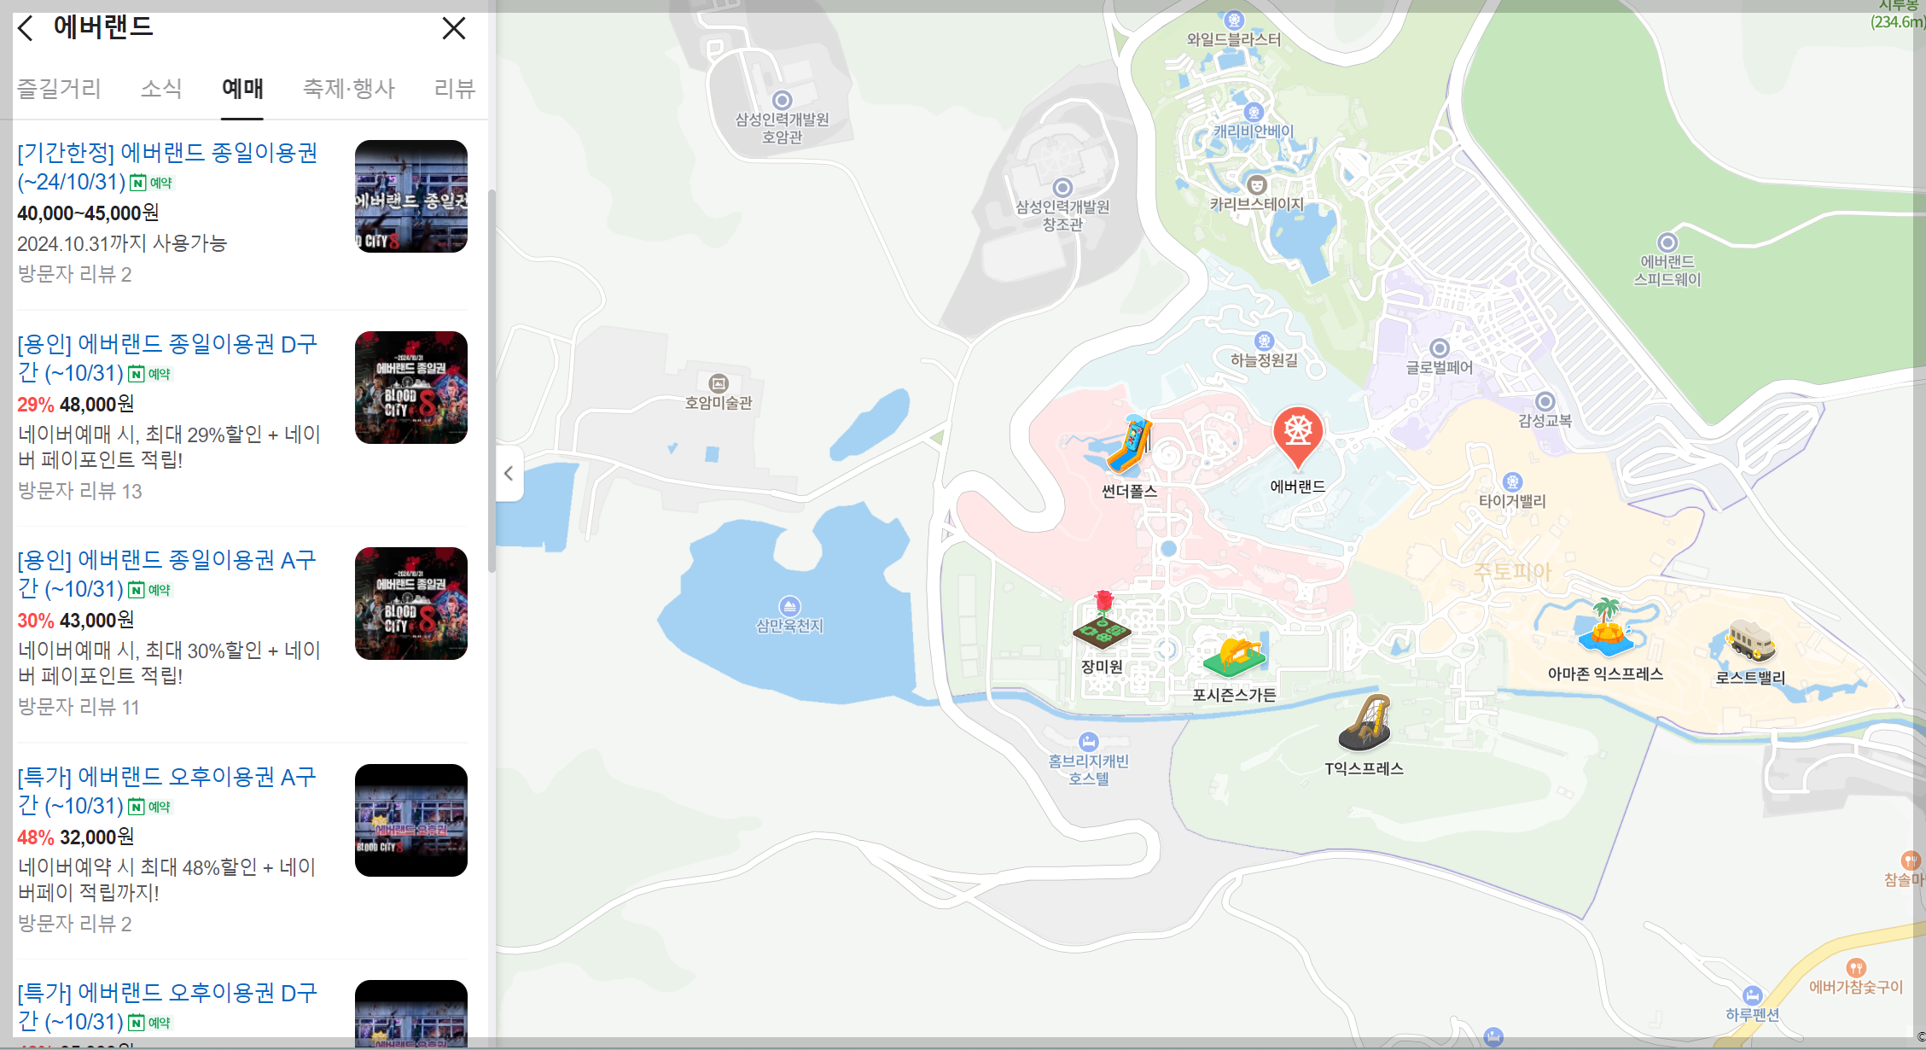Click the 하늘정원길 marker icon

pos(1264,341)
